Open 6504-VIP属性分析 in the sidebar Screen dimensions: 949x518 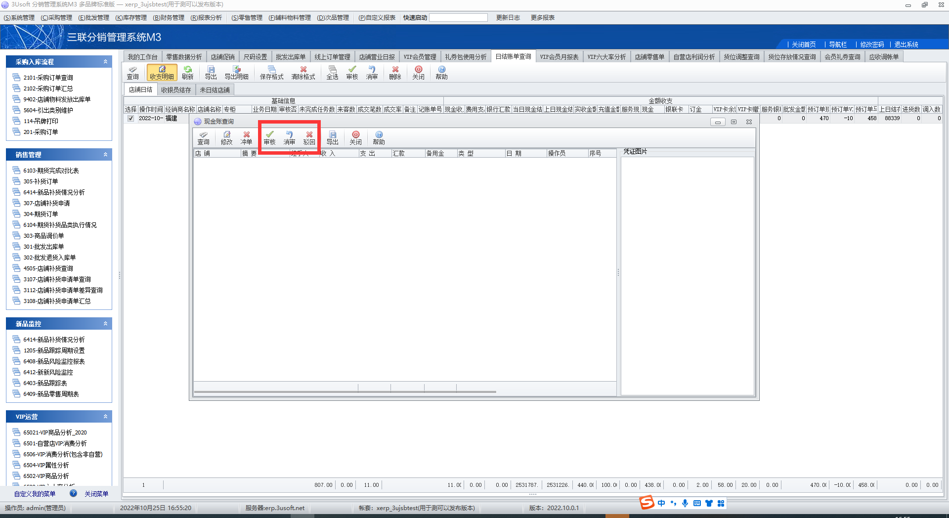point(46,465)
